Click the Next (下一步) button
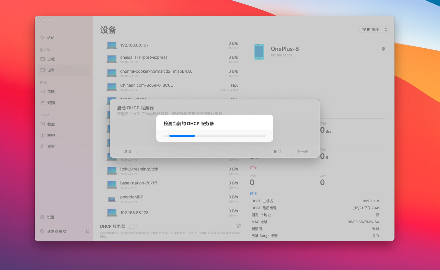This screenshot has height=270, width=440. [302, 152]
